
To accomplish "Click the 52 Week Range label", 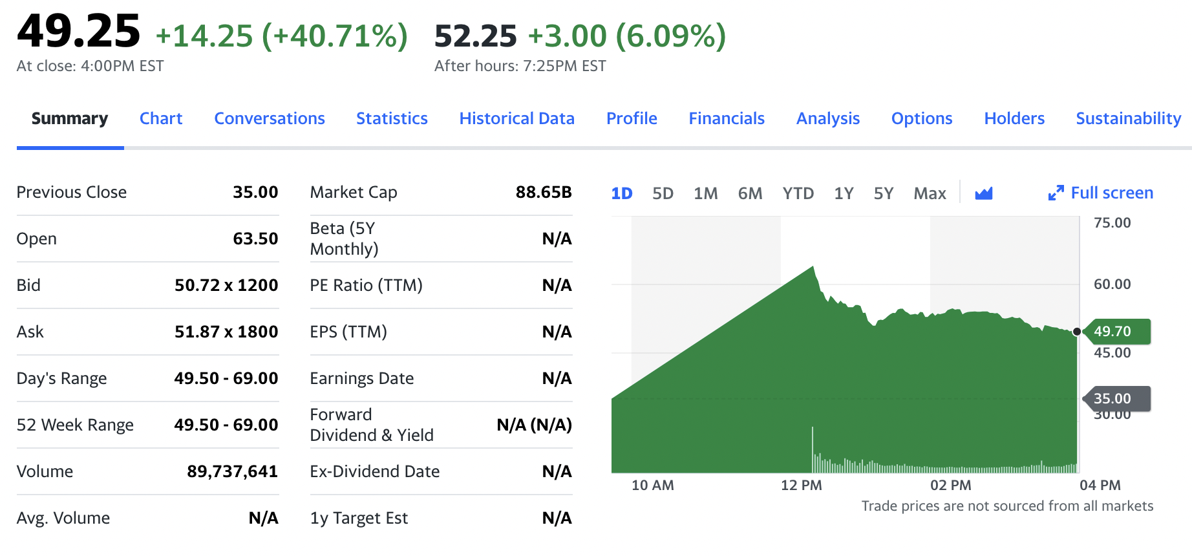I will (x=75, y=425).
